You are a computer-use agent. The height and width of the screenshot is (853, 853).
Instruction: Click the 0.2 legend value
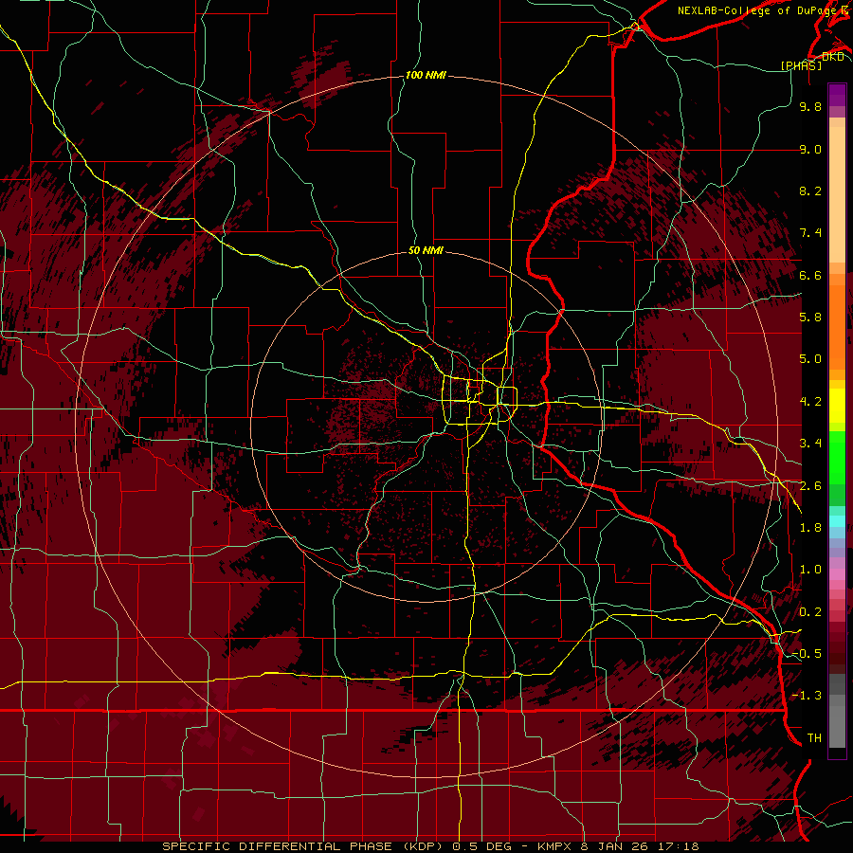pyautogui.click(x=810, y=612)
